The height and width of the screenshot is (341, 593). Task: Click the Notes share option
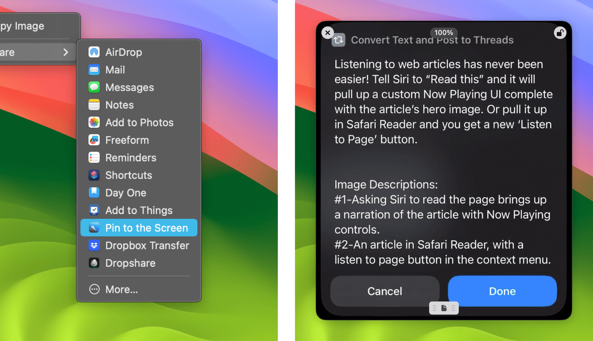[x=119, y=105]
